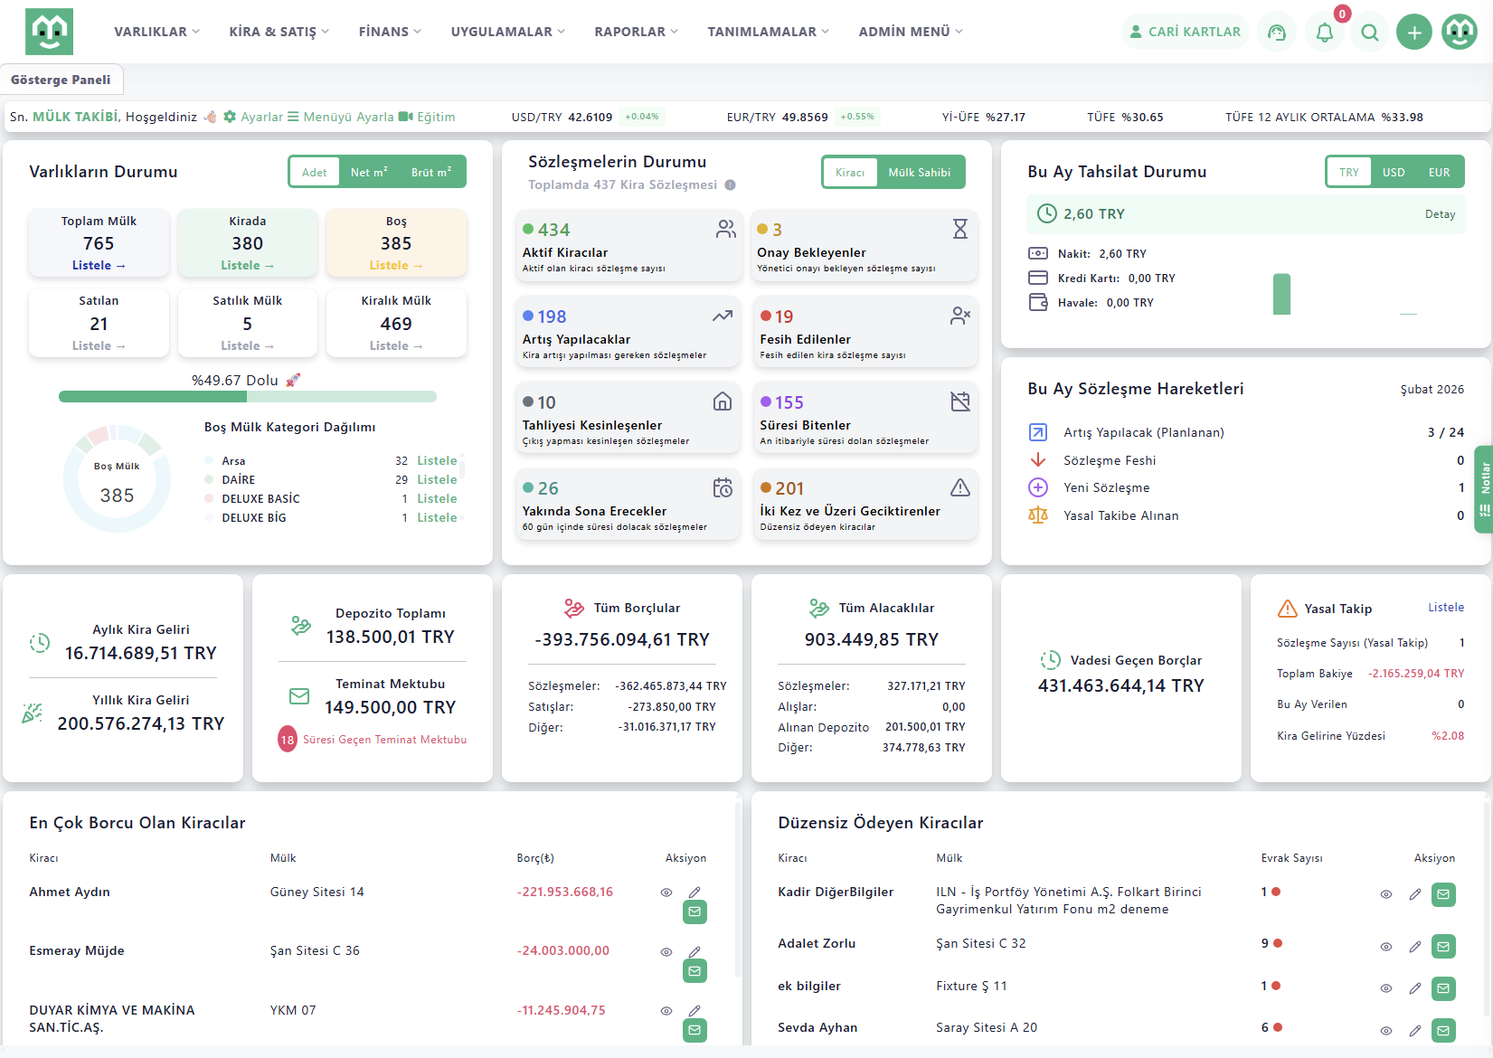This screenshot has width=1493, height=1058.
Task: Open the FİNANS dropdown menu
Action: tap(390, 32)
